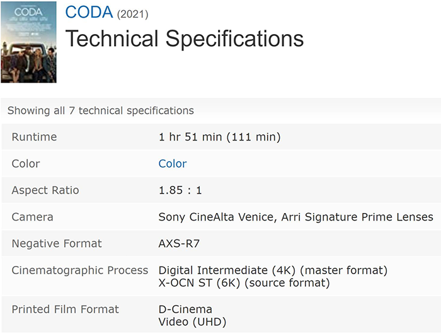441x334 pixels.
Task: Click the D-Cinema format entry
Action: [185, 309]
